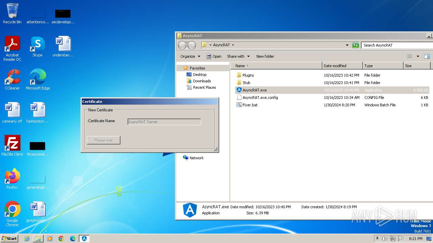The width and height of the screenshot is (433, 243).
Task: Click the volume speaker tray icon
Action: click(x=385, y=239)
